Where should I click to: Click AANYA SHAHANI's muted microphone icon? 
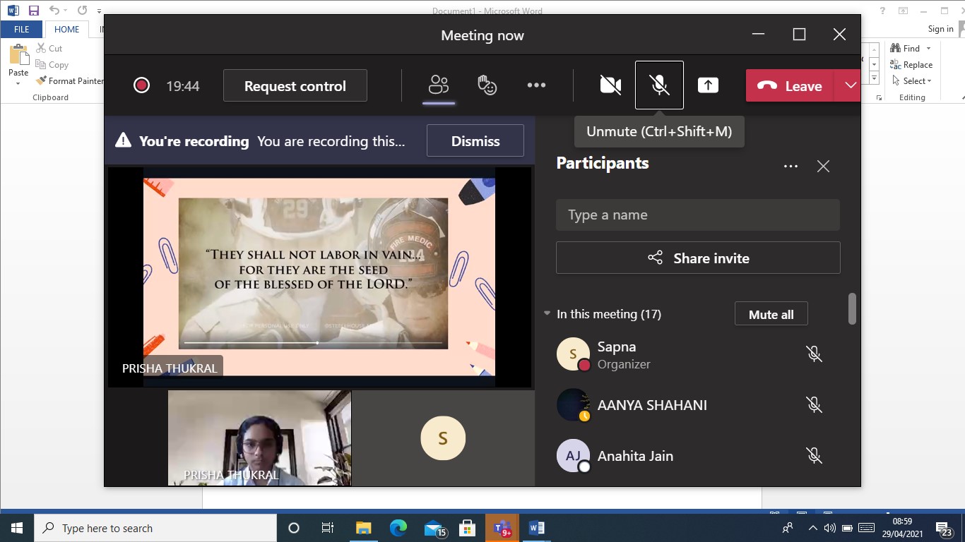click(815, 405)
